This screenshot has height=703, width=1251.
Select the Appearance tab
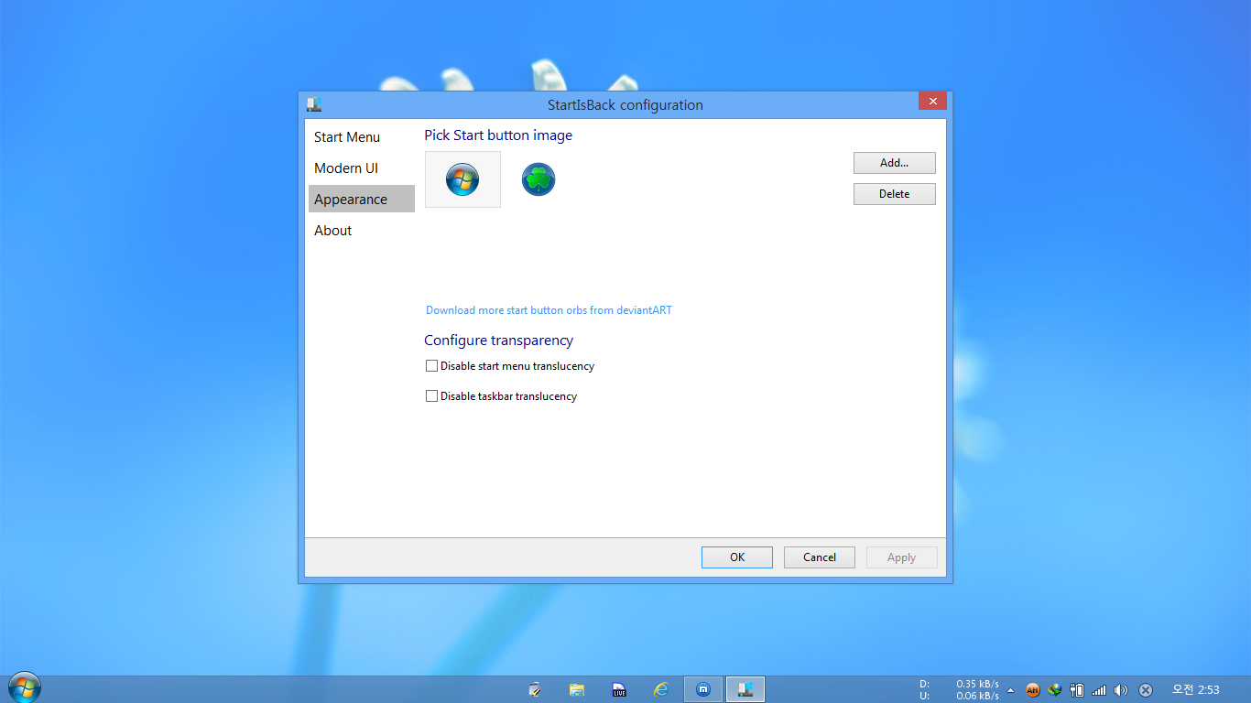(361, 200)
